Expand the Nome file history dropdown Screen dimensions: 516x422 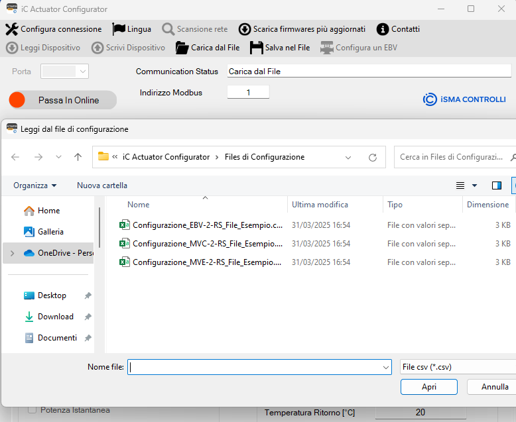pyautogui.click(x=386, y=367)
